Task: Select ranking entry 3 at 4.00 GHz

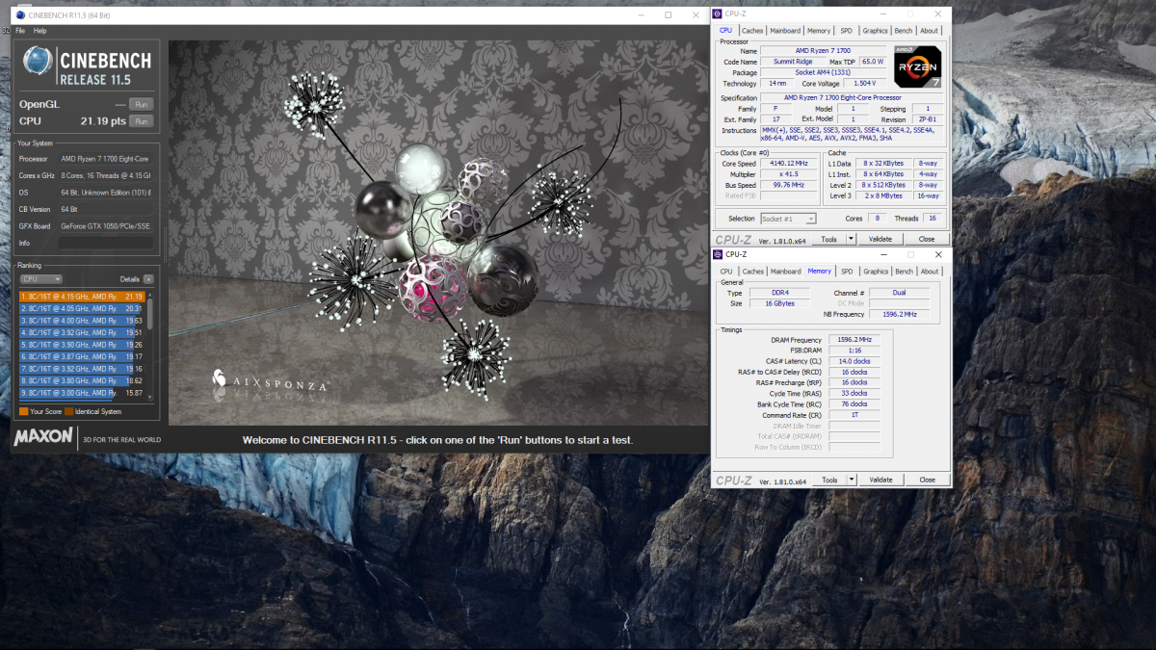Action: (x=81, y=321)
